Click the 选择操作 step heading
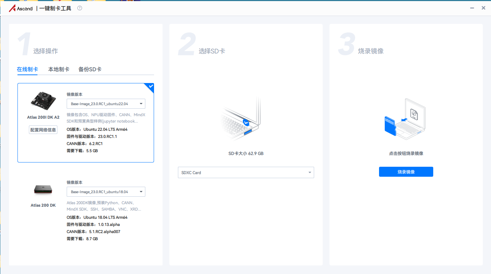The height and width of the screenshot is (274, 491). [46, 51]
